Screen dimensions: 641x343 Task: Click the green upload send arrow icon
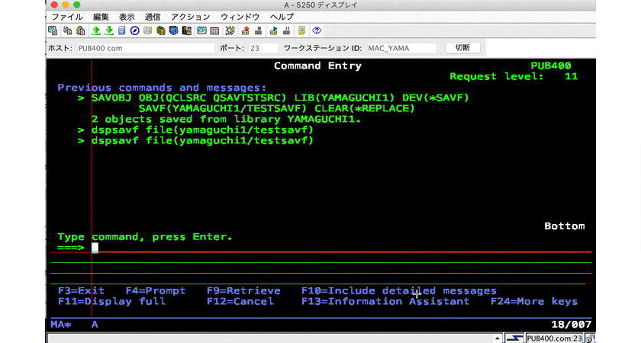tap(96, 30)
